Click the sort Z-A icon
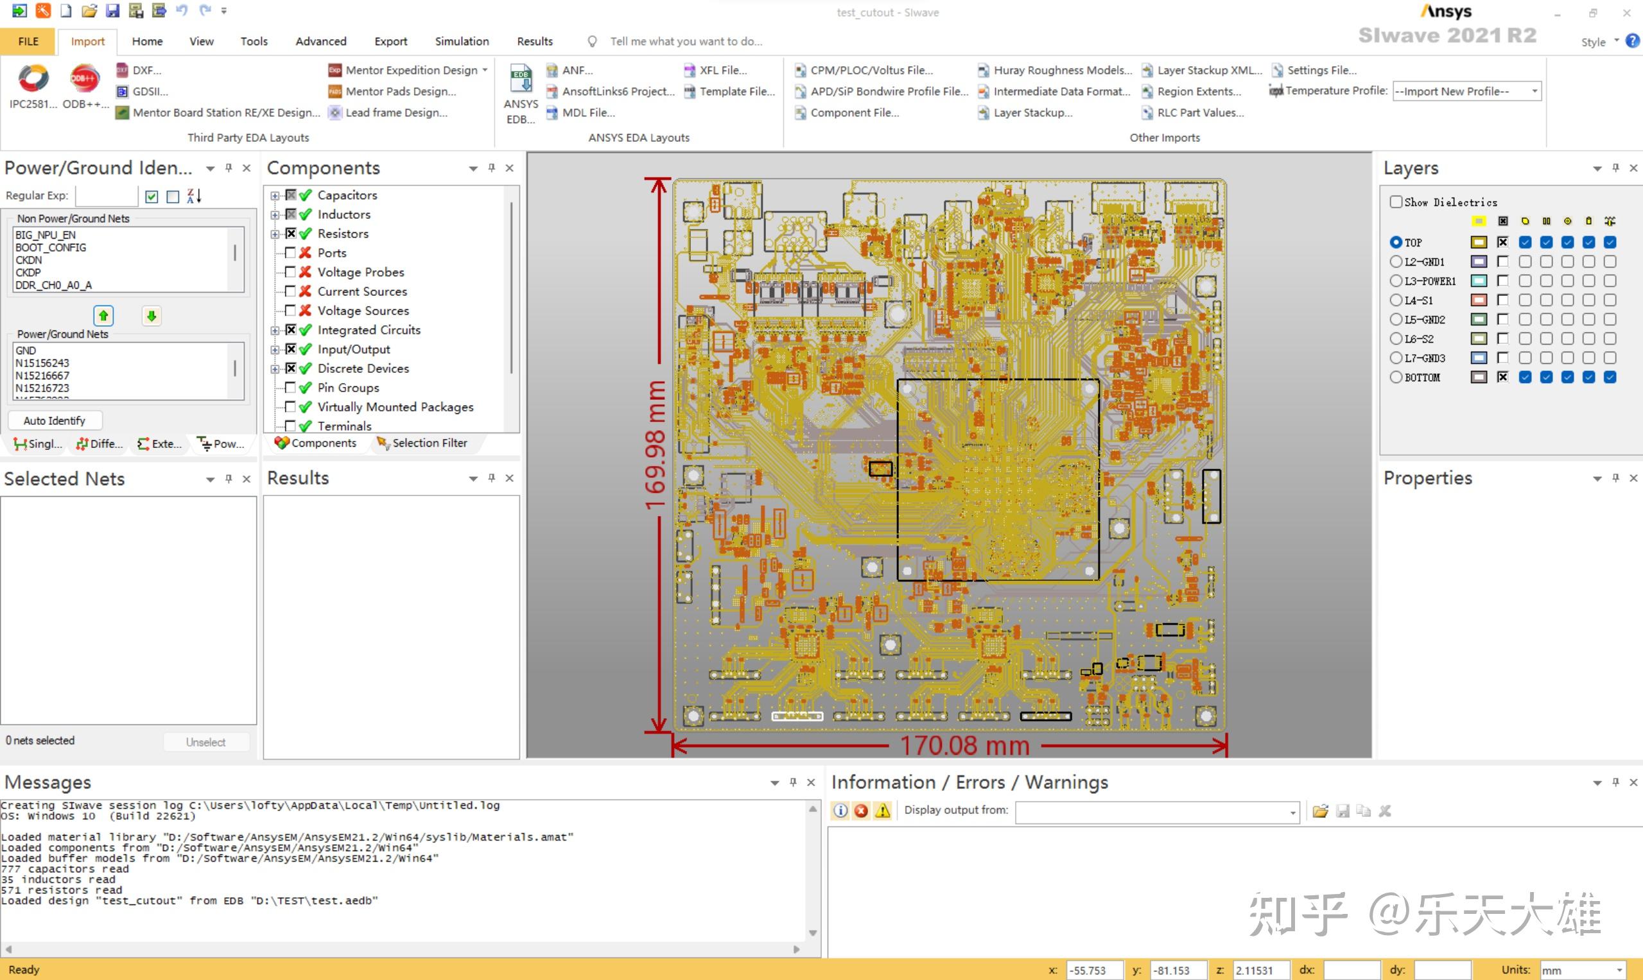The height and width of the screenshot is (980, 1643). (x=193, y=196)
